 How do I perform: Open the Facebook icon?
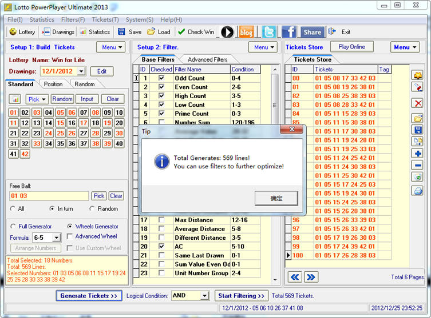[289, 33]
